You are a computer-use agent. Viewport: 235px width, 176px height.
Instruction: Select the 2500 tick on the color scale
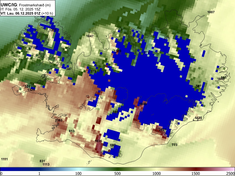coord(231,174)
